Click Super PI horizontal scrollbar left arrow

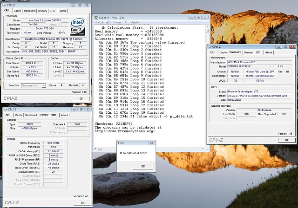click(96, 149)
